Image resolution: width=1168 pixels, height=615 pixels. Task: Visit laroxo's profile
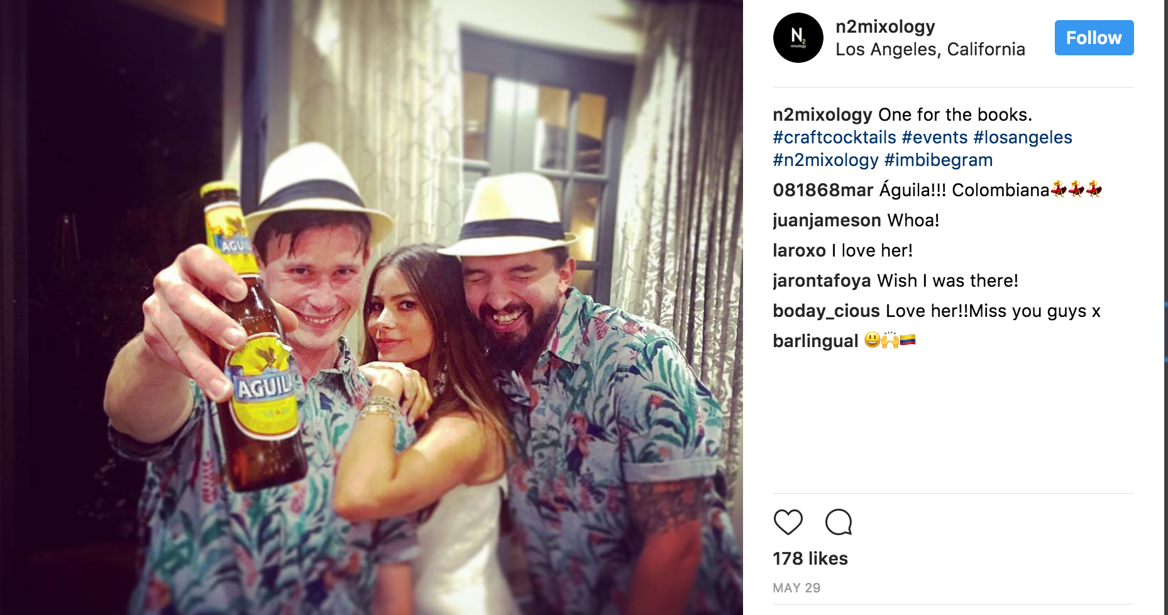(x=799, y=250)
